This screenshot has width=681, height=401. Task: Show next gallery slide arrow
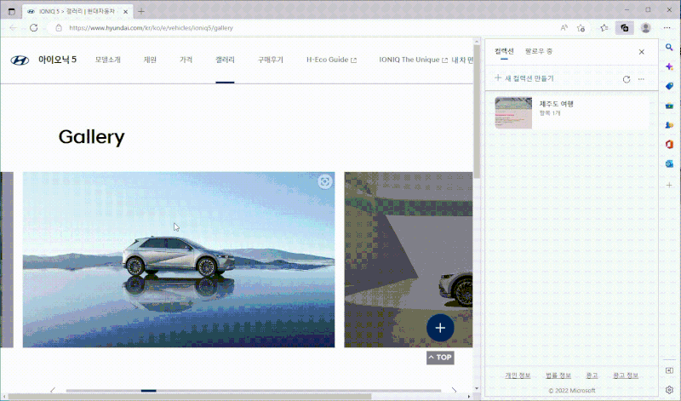point(454,390)
